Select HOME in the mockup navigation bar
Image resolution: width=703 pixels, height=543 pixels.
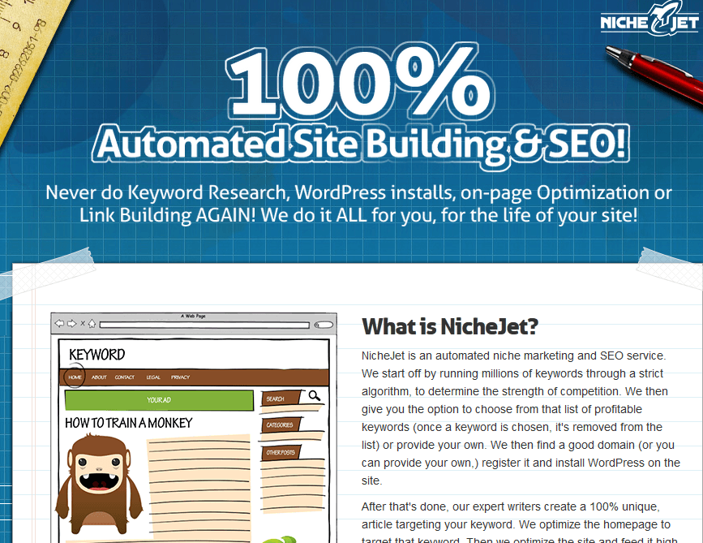point(75,377)
